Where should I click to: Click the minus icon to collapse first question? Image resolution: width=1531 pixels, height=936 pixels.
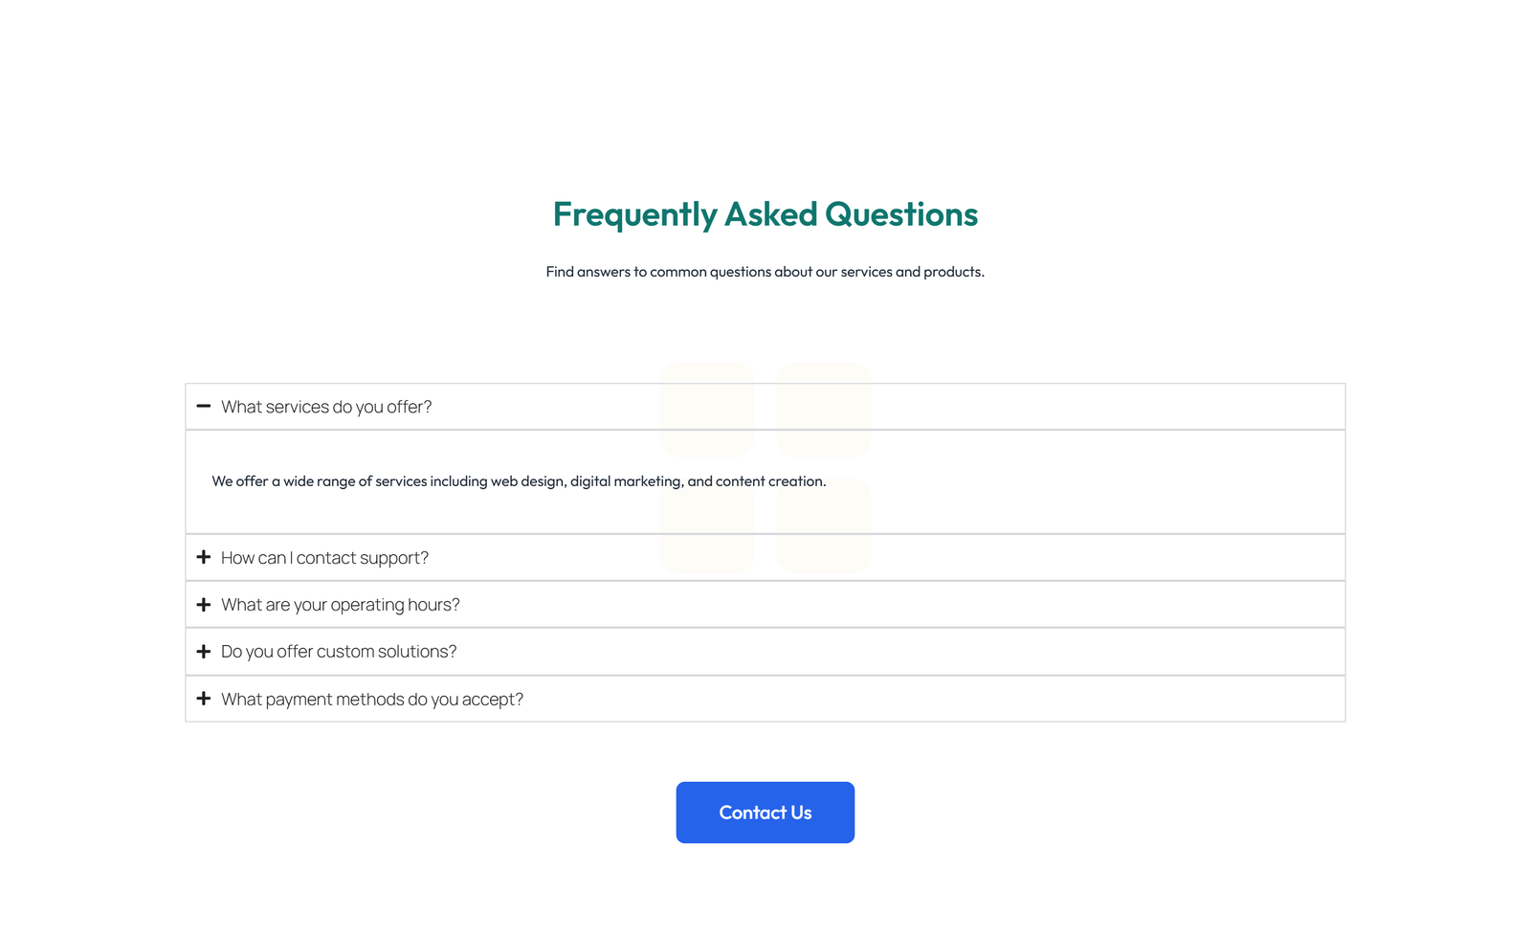204,406
